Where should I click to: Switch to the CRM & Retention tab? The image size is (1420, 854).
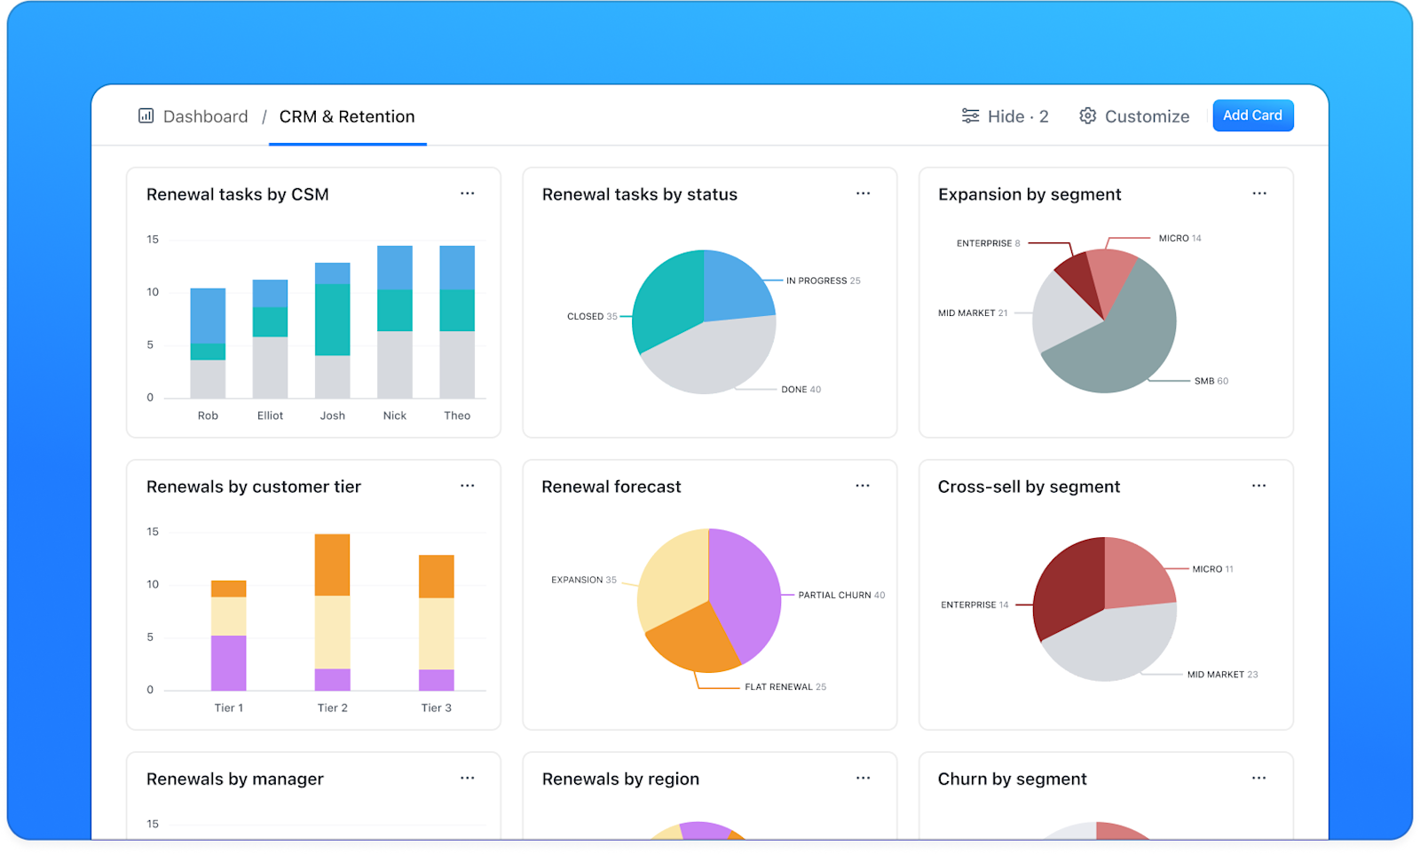pyautogui.click(x=346, y=115)
